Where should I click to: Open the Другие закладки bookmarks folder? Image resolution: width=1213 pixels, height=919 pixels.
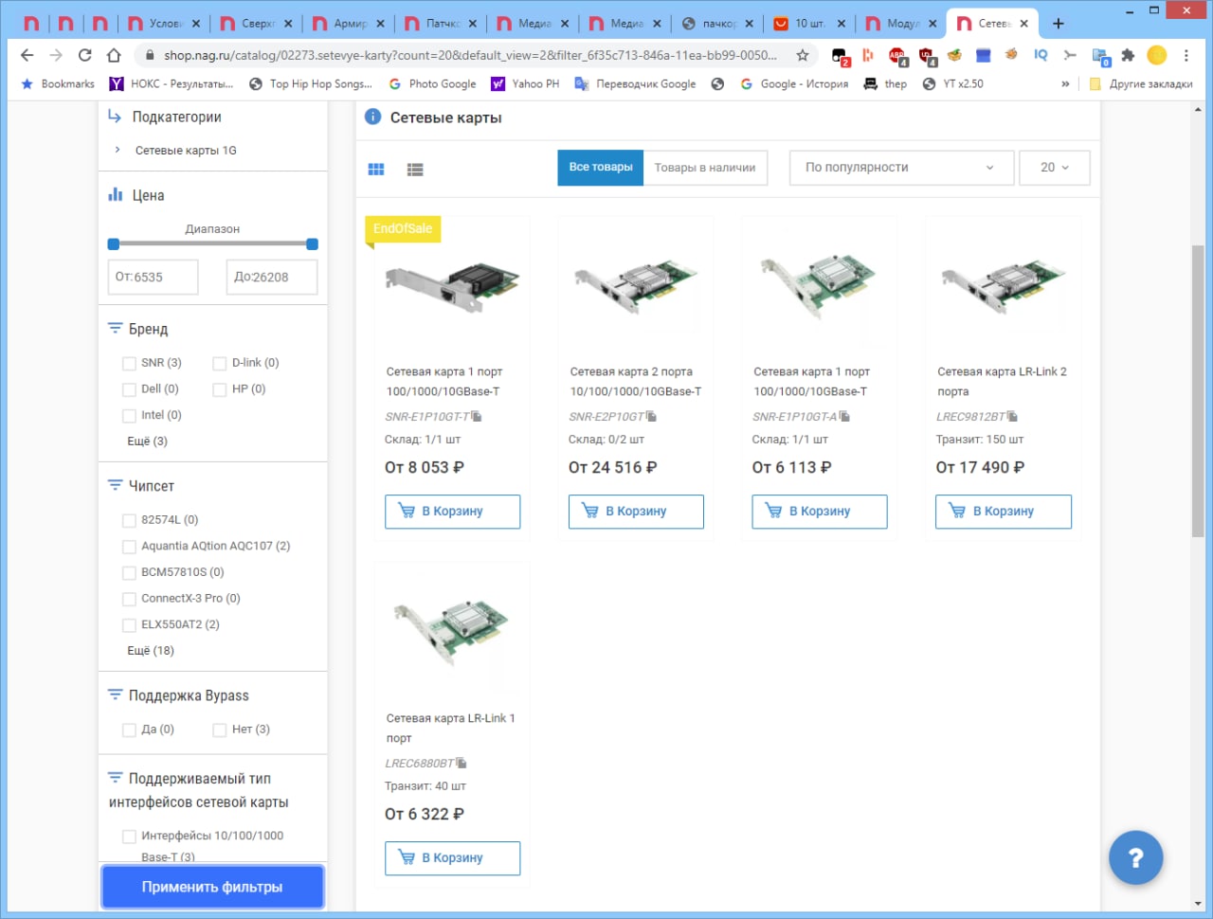(1141, 83)
